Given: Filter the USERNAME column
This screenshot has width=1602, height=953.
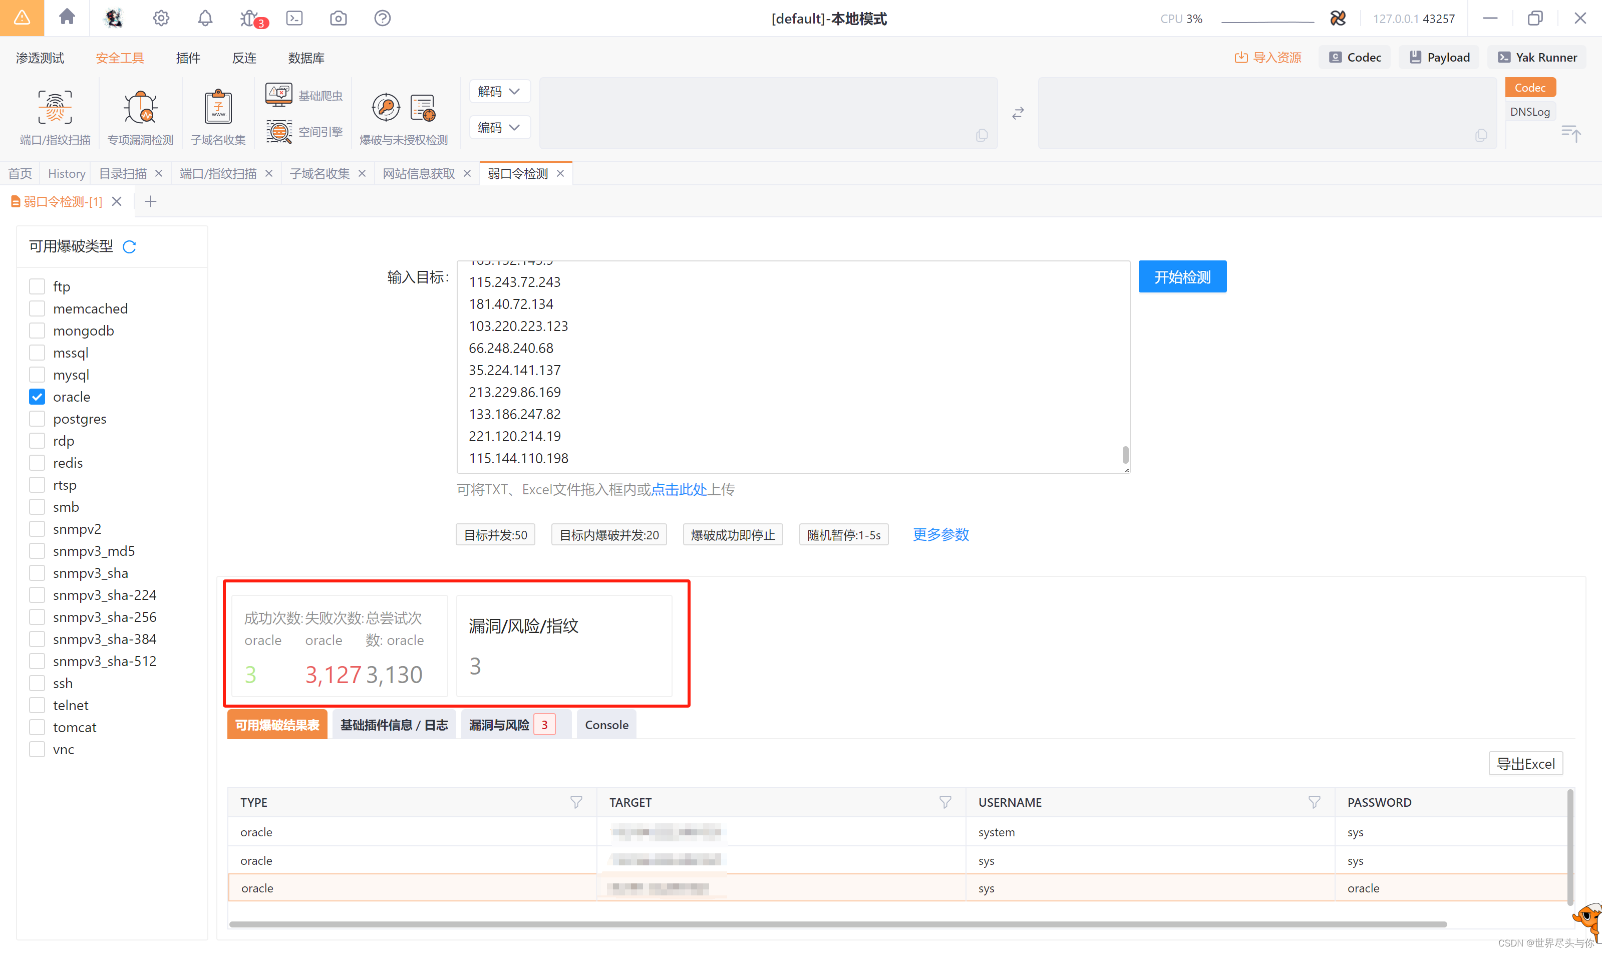Looking at the screenshot, I should pos(1315,802).
